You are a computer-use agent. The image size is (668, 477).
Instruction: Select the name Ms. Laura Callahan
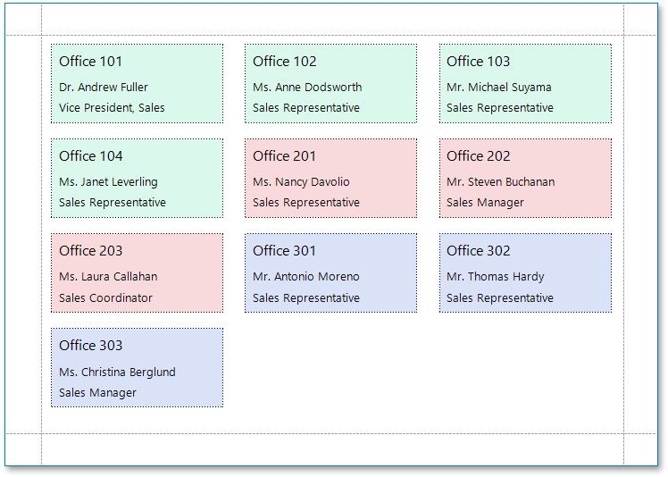105,277
